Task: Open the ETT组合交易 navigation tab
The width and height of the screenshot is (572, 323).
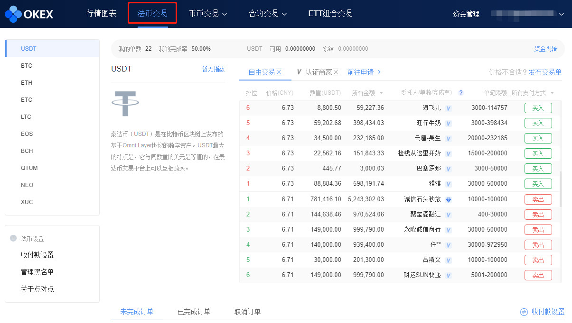Action: [330, 13]
